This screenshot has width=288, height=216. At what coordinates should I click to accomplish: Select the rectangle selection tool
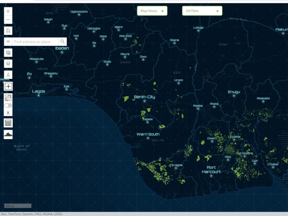pos(8,86)
